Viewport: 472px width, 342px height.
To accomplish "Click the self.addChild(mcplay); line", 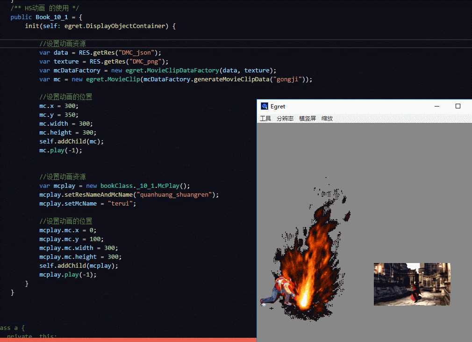I will tap(79, 266).
